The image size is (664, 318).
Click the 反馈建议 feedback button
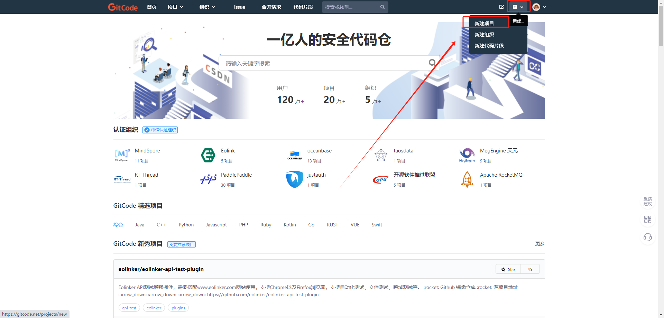[648, 202]
